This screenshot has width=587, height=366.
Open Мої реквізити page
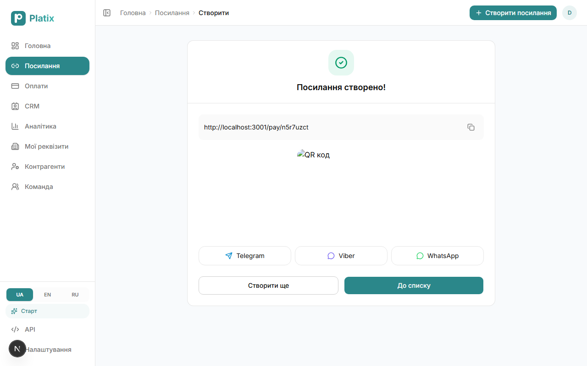[x=47, y=146]
